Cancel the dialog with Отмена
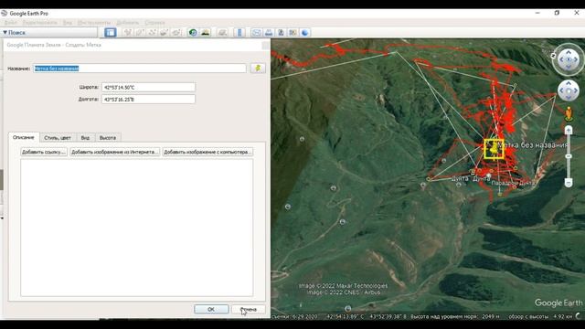Viewport: 585px width, 329px height. tap(248, 309)
